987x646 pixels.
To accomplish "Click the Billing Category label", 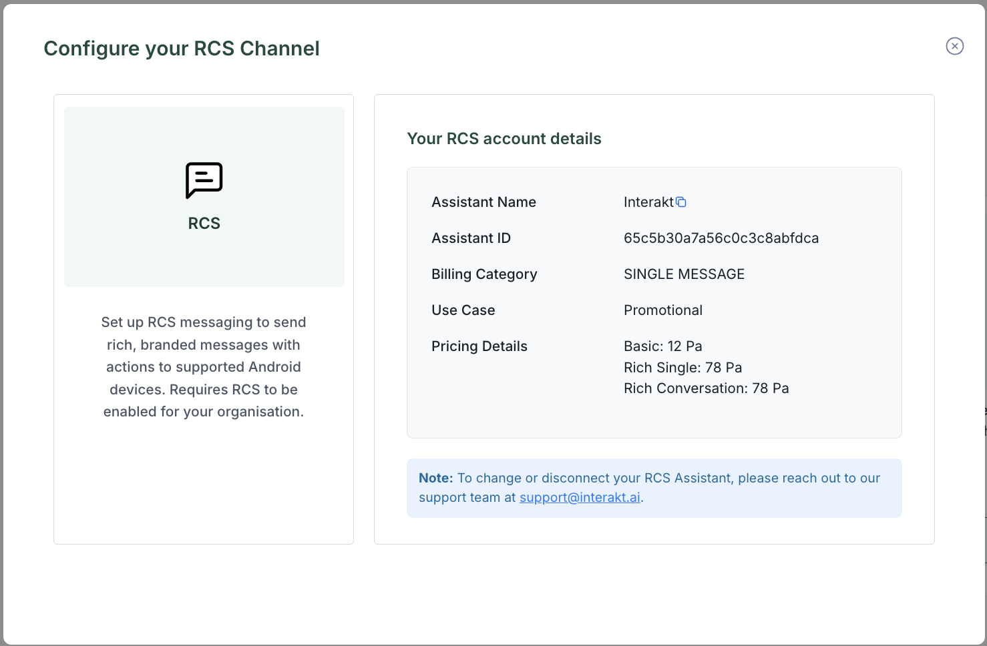I will click(x=484, y=274).
